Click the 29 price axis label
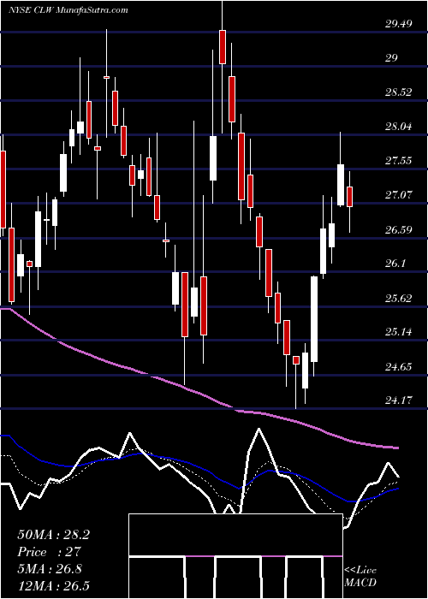 point(392,57)
